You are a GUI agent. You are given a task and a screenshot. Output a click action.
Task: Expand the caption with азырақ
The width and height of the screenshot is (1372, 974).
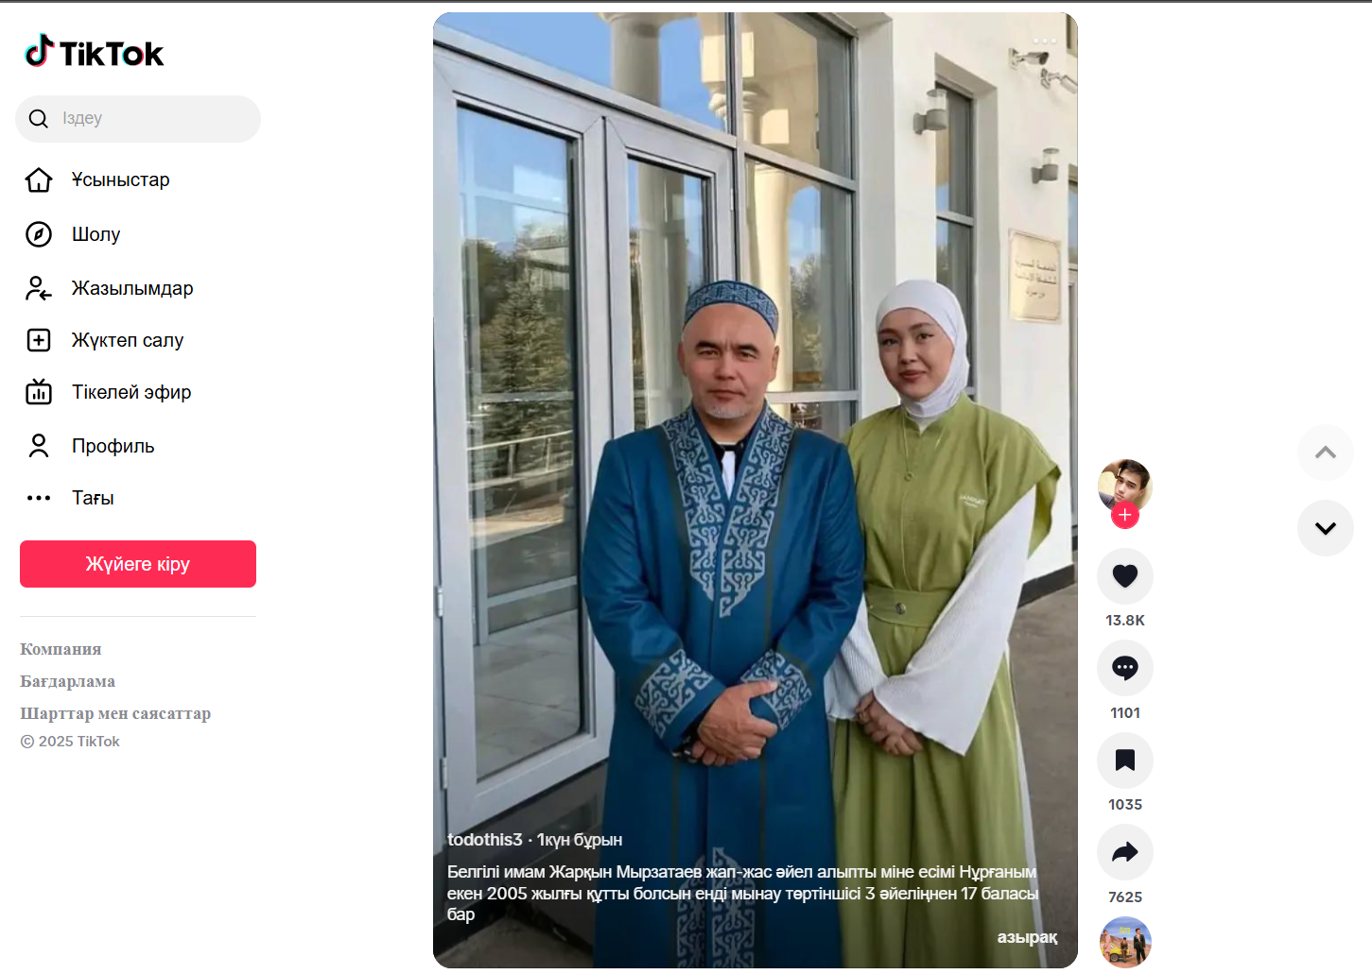tap(1027, 937)
